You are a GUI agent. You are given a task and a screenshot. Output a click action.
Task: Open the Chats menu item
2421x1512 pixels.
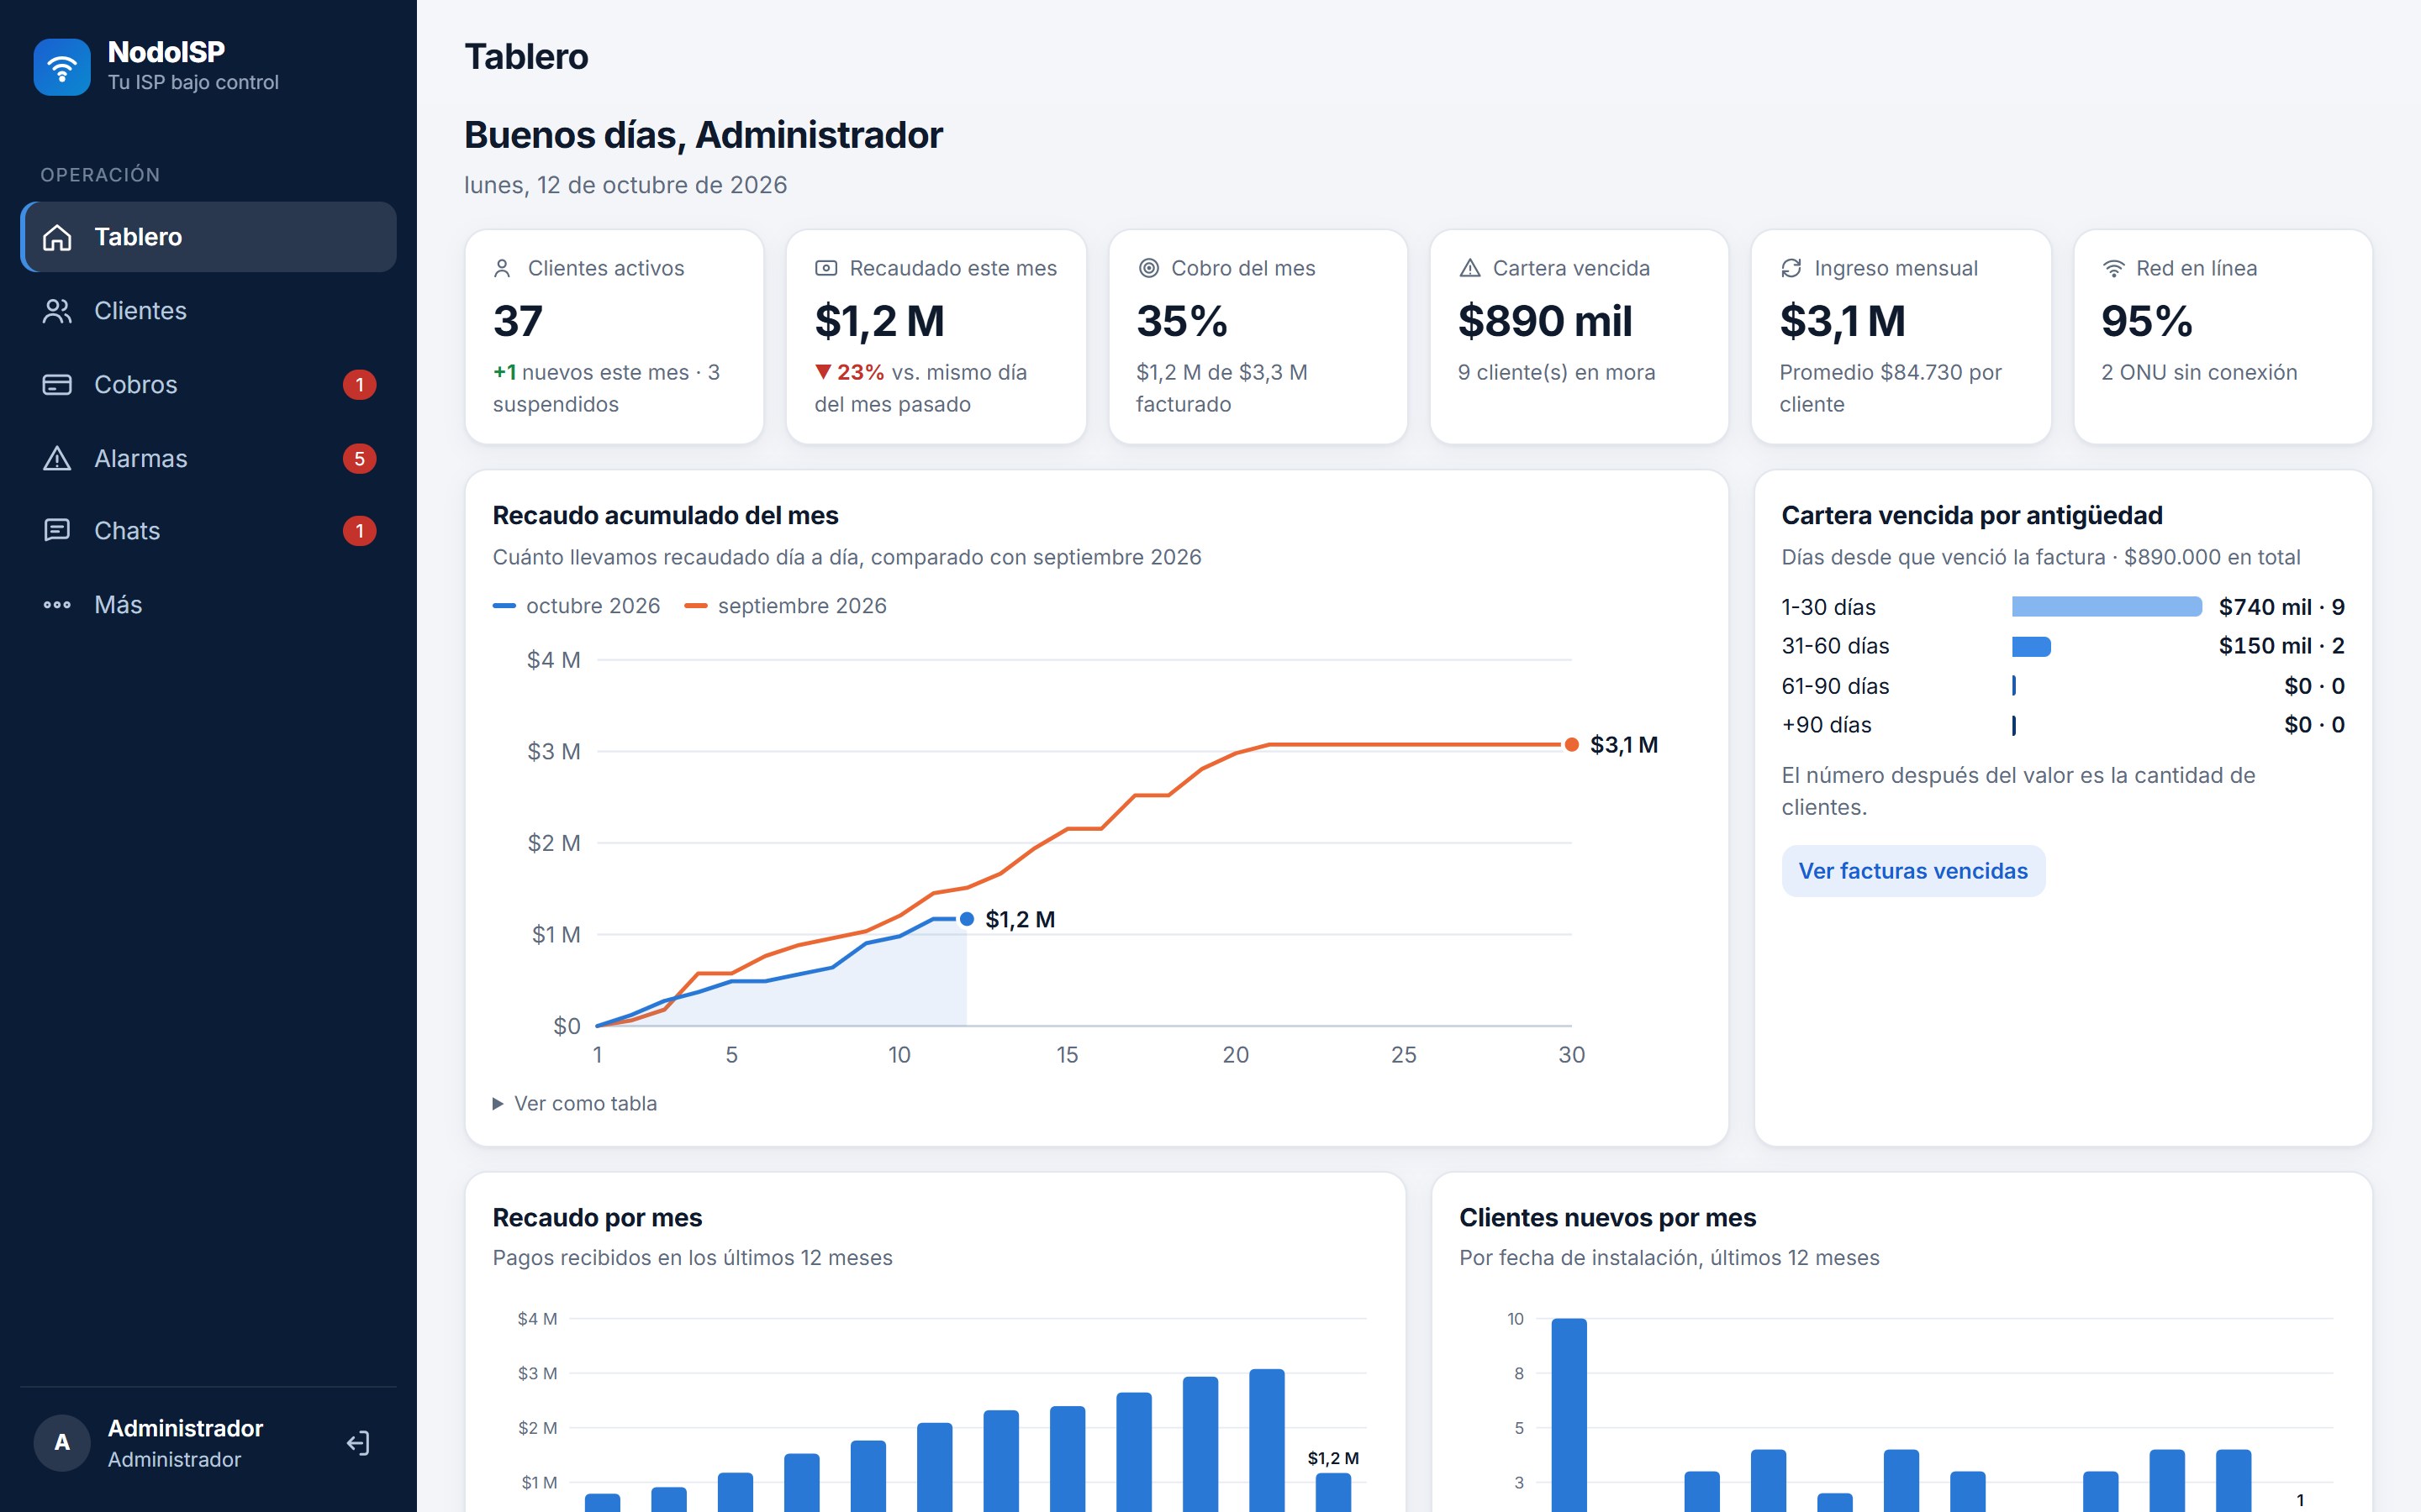click(208, 531)
